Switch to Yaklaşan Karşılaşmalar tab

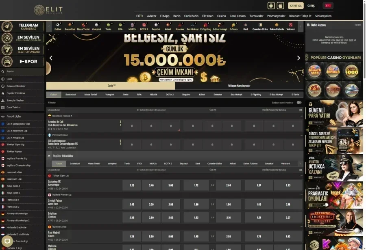pos(239,86)
